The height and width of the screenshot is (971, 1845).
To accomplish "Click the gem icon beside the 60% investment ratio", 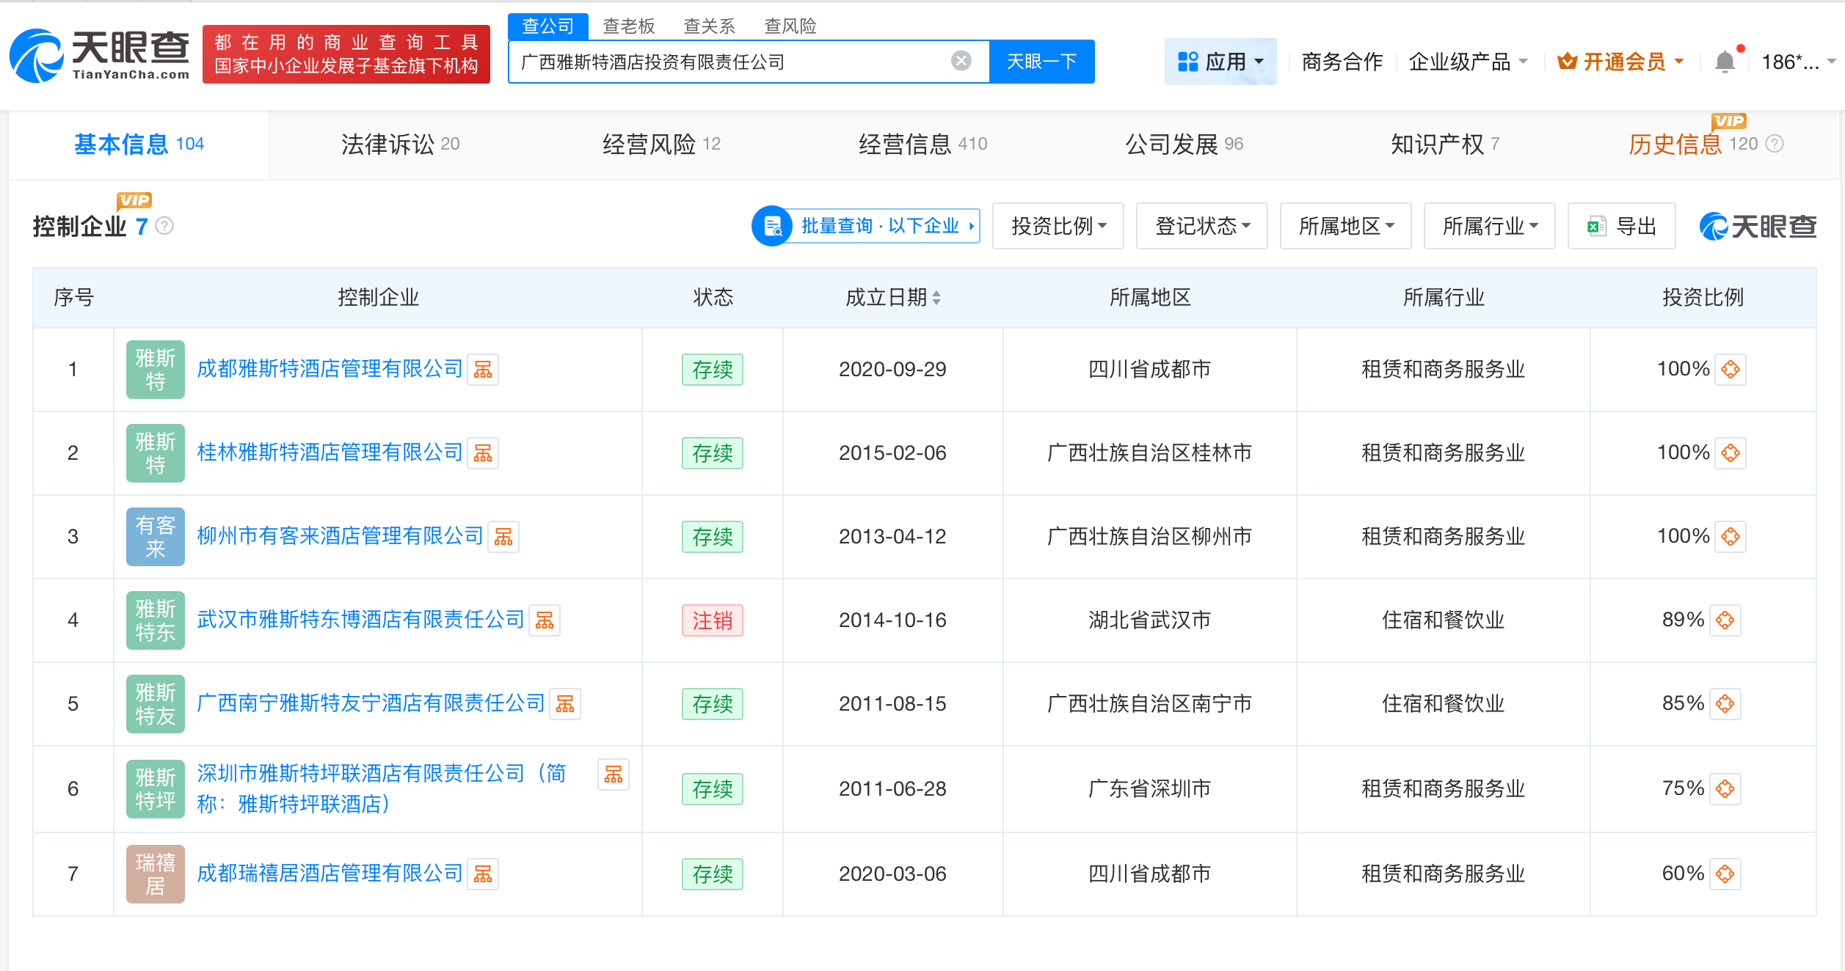I will (x=1726, y=873).
